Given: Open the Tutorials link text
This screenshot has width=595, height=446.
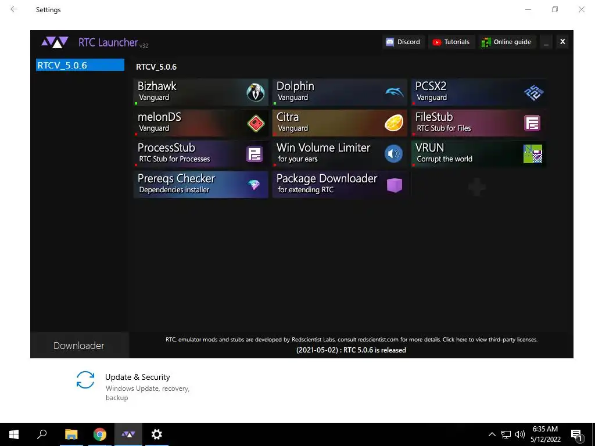Looking at the screenshot, I should coord(457,42).
